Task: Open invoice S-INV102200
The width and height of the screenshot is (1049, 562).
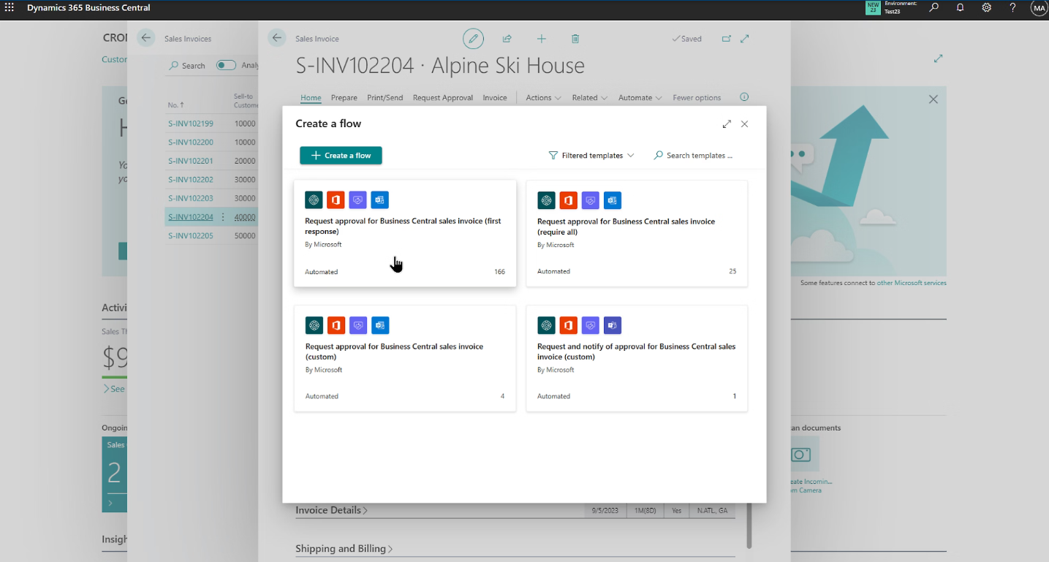Action: (191, 143)
